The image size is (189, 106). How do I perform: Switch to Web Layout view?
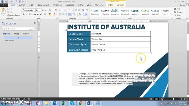click(x=162, y=99)
